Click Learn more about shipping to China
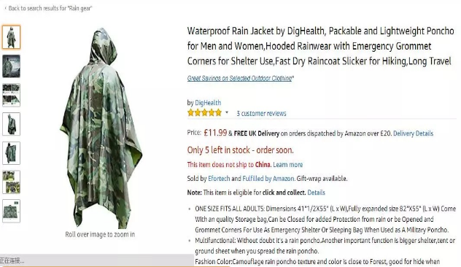 (288, 165)
